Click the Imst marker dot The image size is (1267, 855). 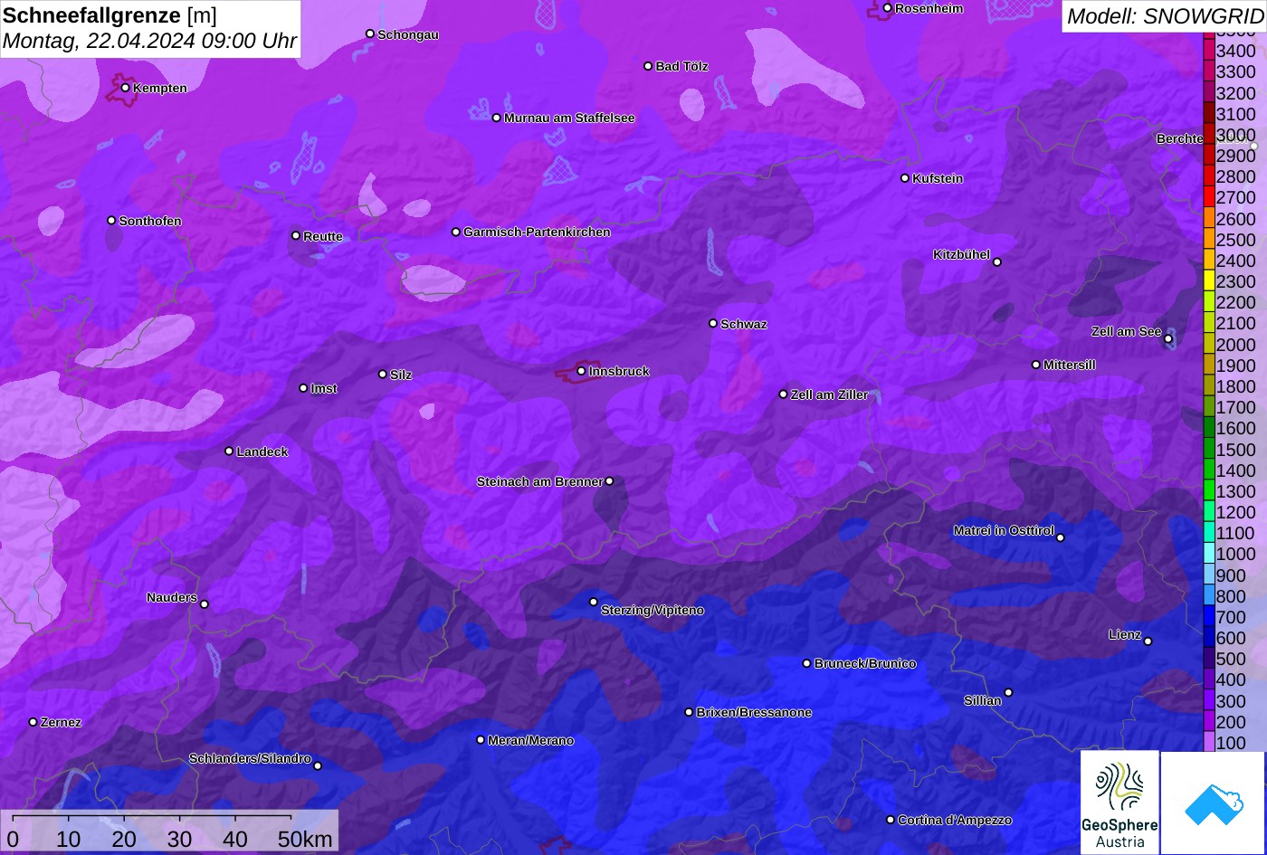tap(303, 388)
